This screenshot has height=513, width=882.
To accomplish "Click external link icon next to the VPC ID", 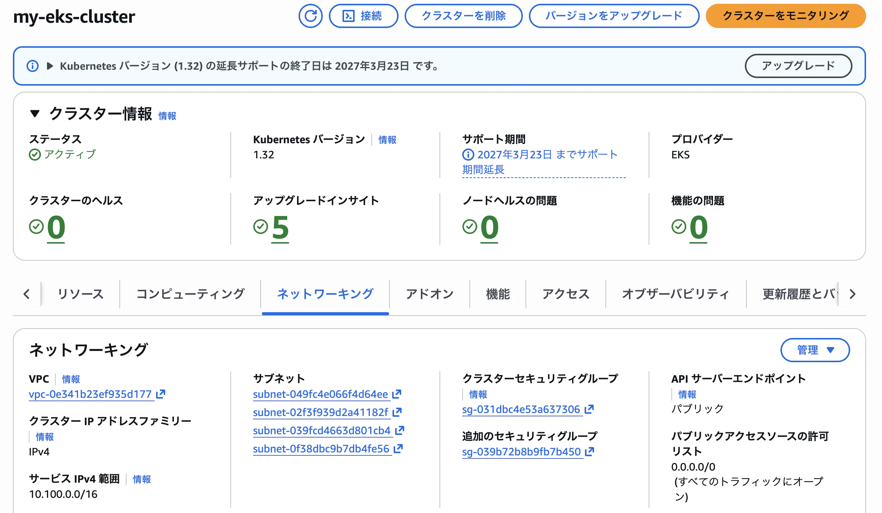I will pos(161,394).
